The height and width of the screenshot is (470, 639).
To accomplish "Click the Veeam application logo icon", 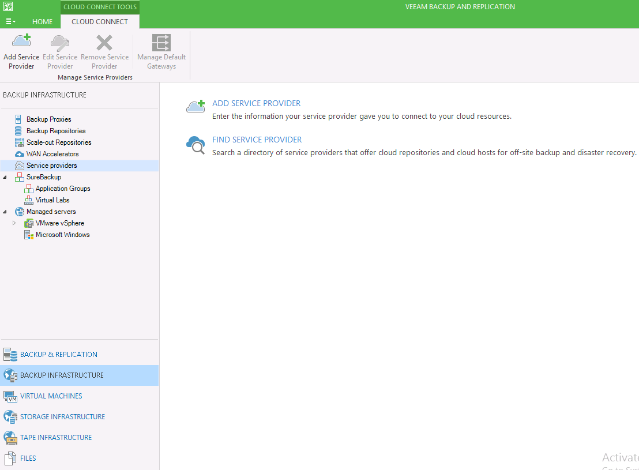I will point(8,6).
